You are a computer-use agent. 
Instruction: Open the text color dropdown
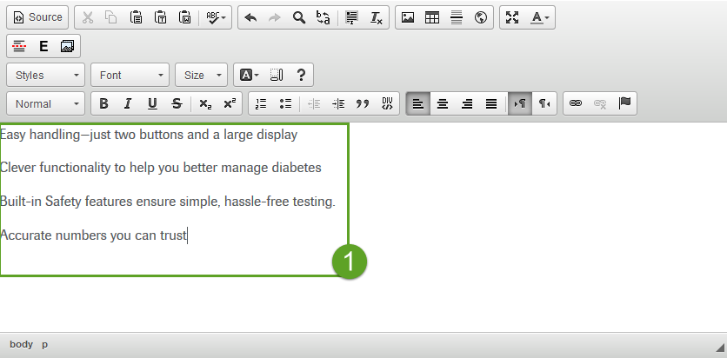pyautogui.click(x=540, y=17)
